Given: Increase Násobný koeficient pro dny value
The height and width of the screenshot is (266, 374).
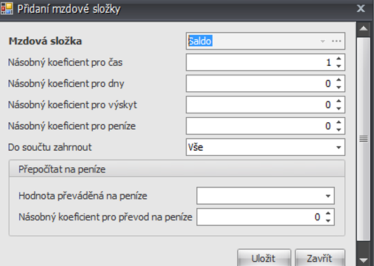Looking at the screenshot, I should coord(338,80).
